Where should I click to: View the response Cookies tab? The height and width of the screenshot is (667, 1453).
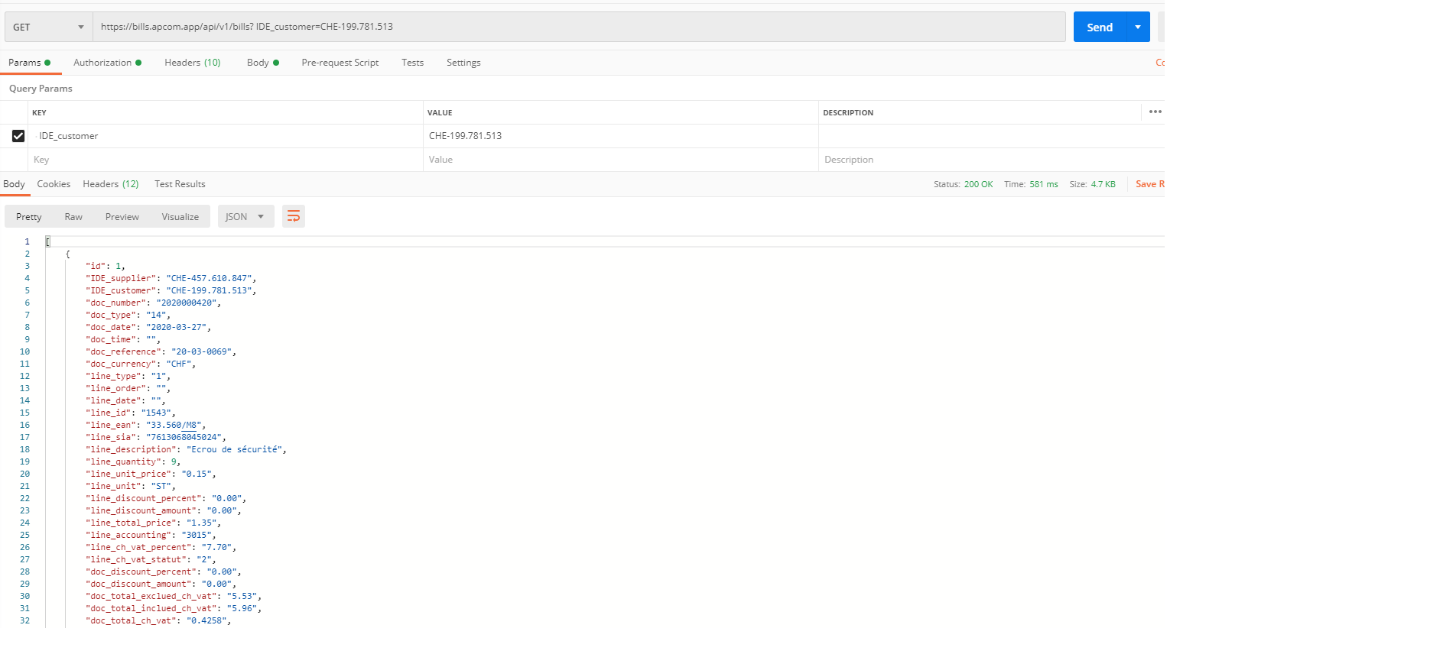point(54,184)
